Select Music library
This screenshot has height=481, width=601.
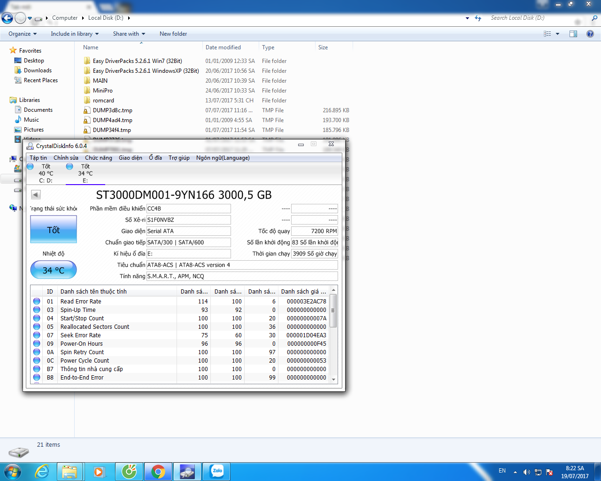click(31, 120)
